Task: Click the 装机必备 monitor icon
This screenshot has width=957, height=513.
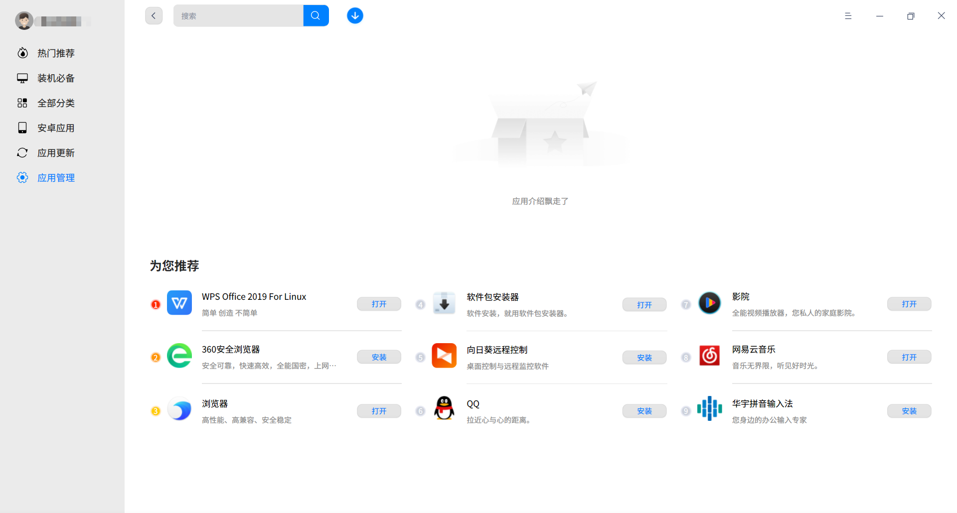Action: 22,78
